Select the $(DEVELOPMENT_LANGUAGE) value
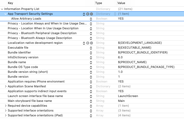 pos(140,43)
